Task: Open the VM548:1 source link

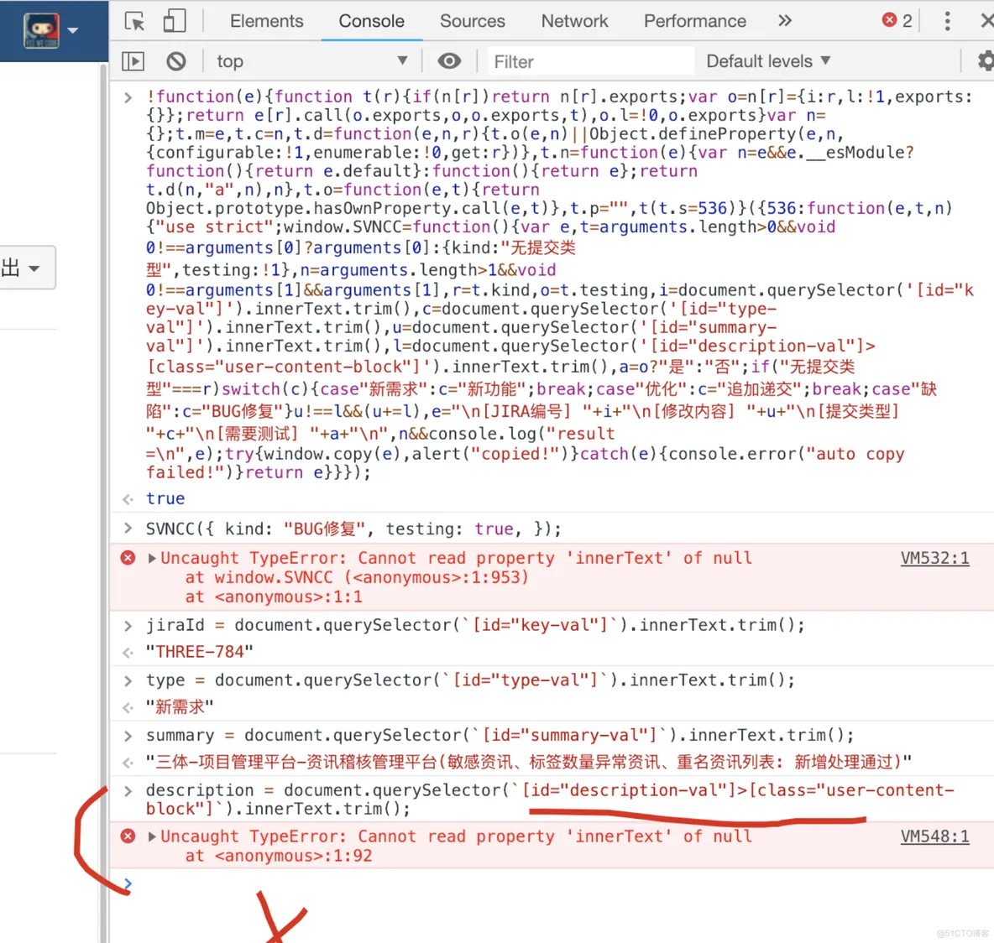Action: [934, 836]
